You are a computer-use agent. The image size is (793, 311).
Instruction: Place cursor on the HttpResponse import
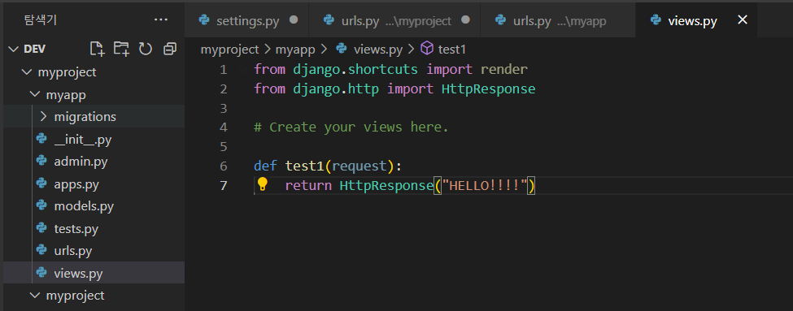(x=488, y=89)
